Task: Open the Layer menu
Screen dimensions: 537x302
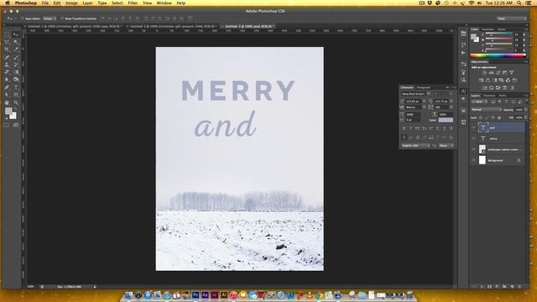Action: click(87, 3)
